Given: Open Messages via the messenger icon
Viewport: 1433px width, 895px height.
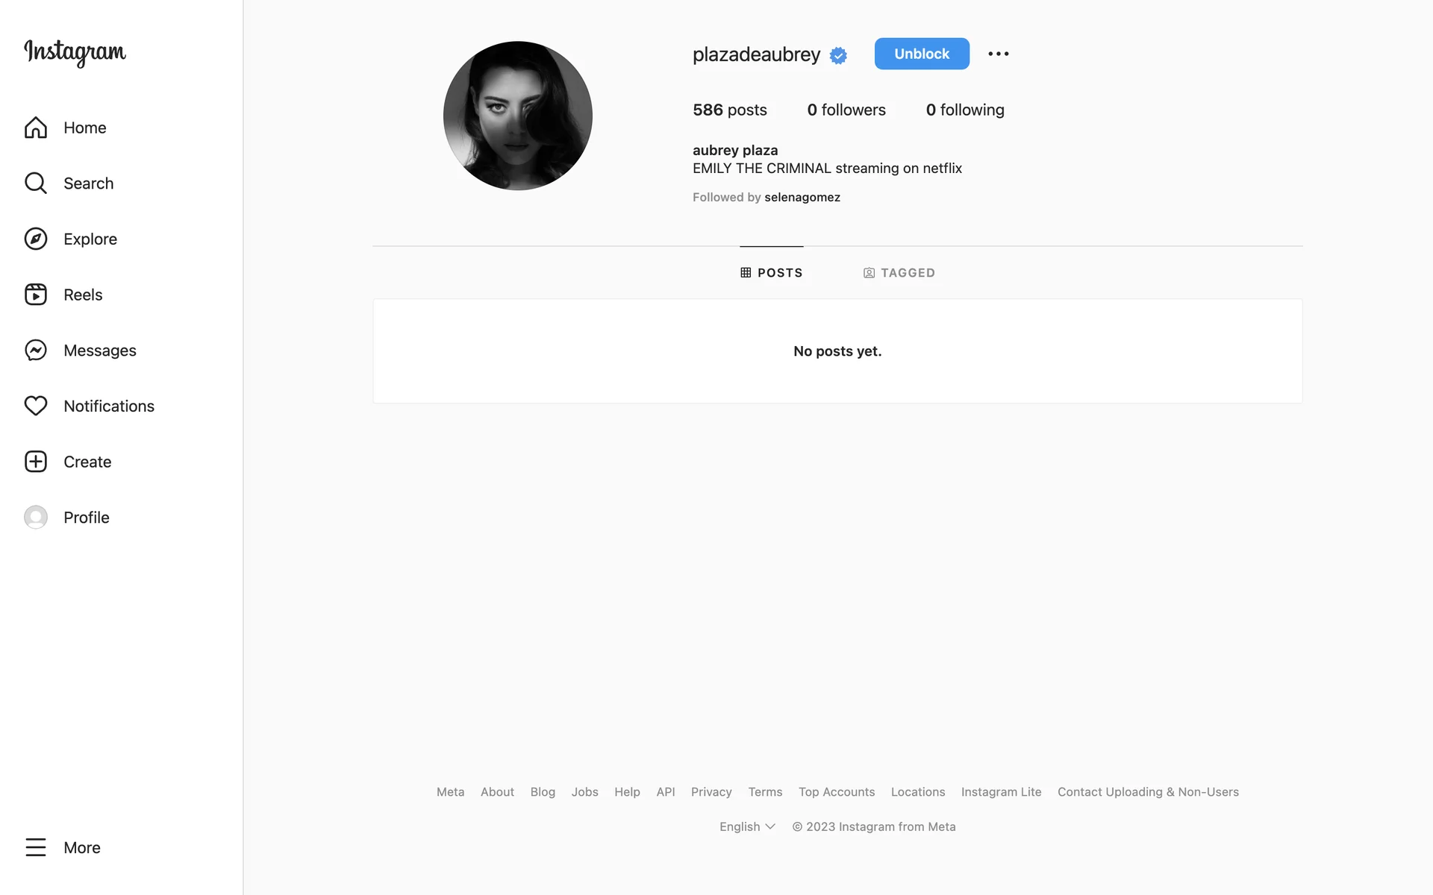Looking at the screenshot, I should point(36,351).
